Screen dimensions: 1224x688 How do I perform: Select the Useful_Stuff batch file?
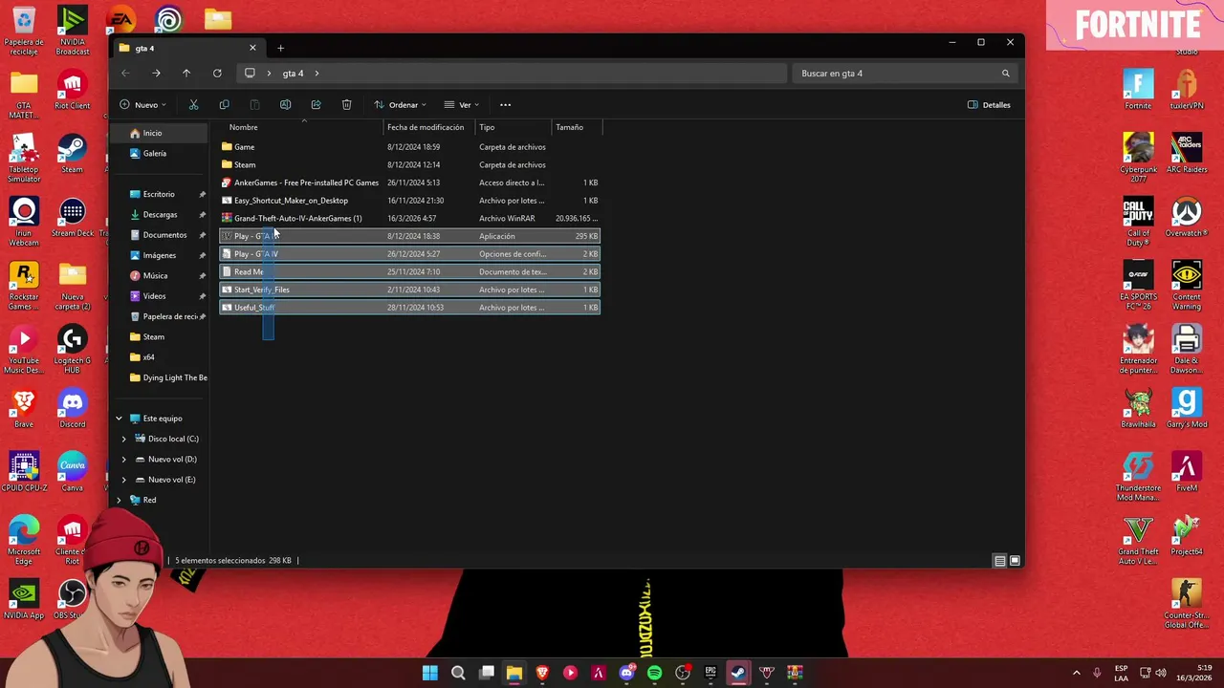click(x=410, y=308)
